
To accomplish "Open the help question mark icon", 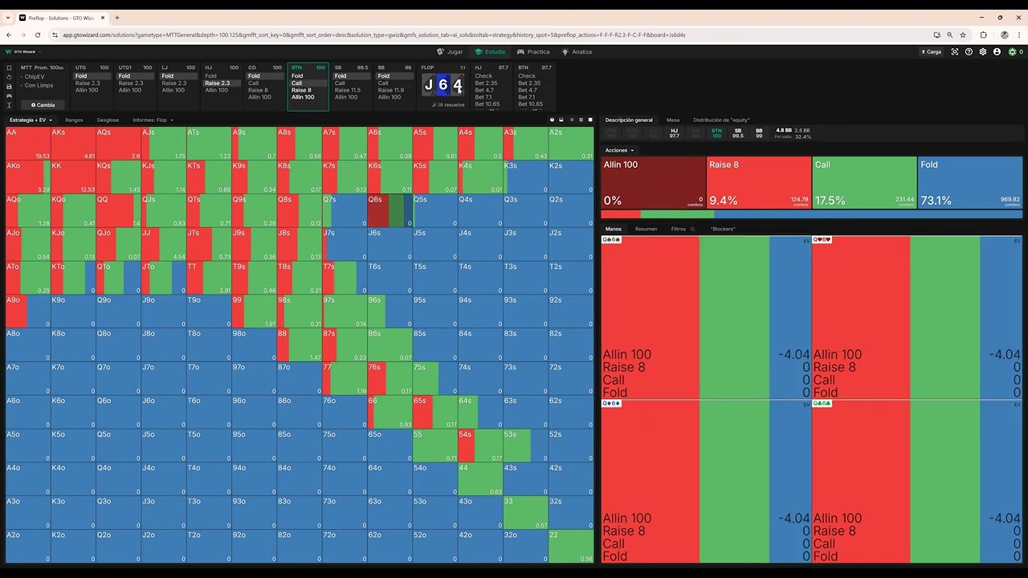I will coord(969,51).
